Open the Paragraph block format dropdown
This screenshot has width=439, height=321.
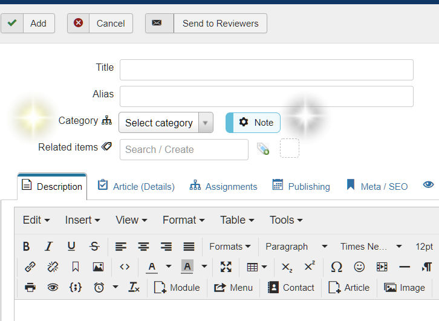click(296, 247)
